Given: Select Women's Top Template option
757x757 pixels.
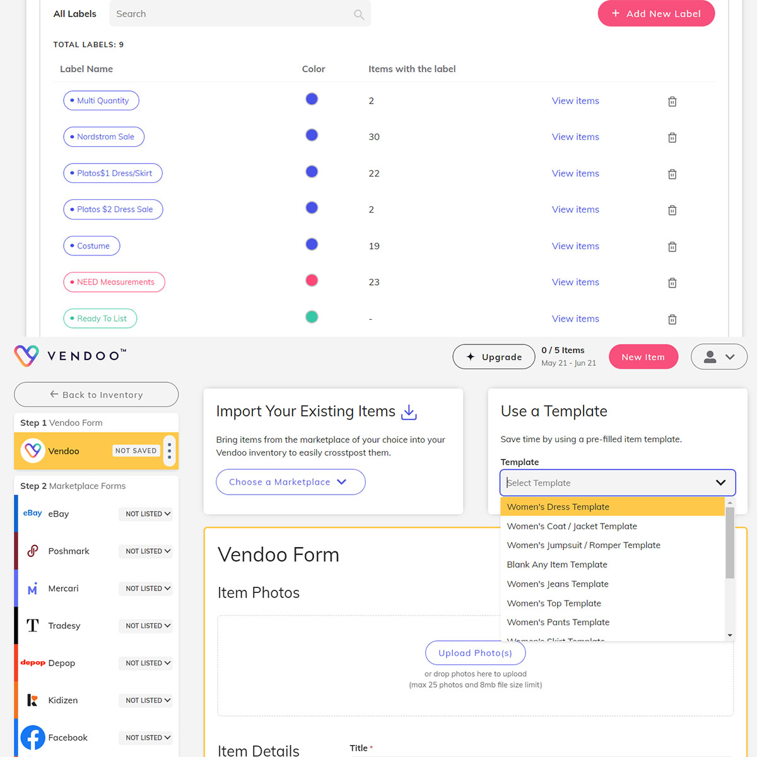Looking at the screenshot, I should [x=613, y=603].
